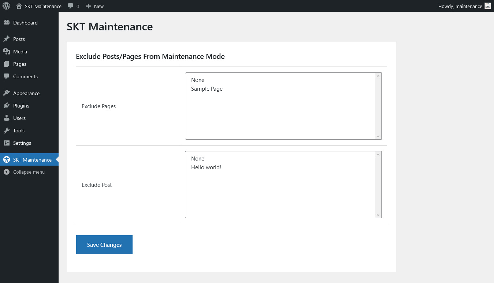
Task: Click Howdy, maintenance profile link
Action: [460, 6]
